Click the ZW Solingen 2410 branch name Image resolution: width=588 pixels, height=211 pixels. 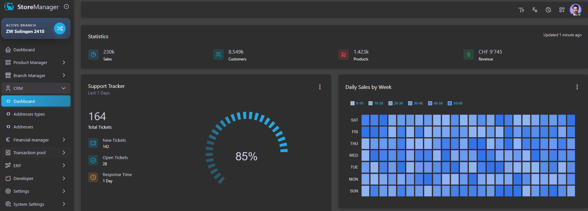click(25, 31)
